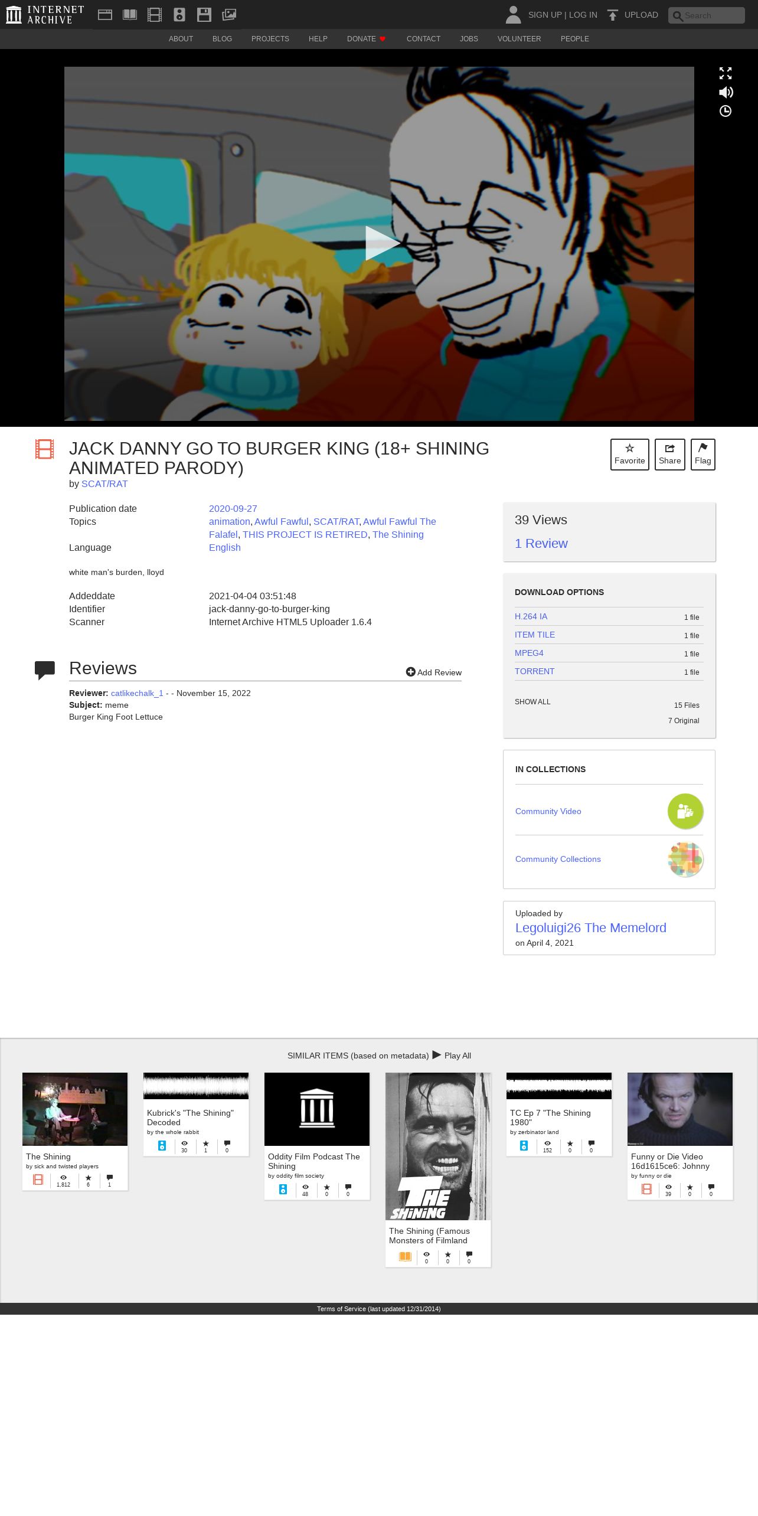Open the SCAT/RAT creator link under title
758x1516 pixels.
[x=104, y=484]
